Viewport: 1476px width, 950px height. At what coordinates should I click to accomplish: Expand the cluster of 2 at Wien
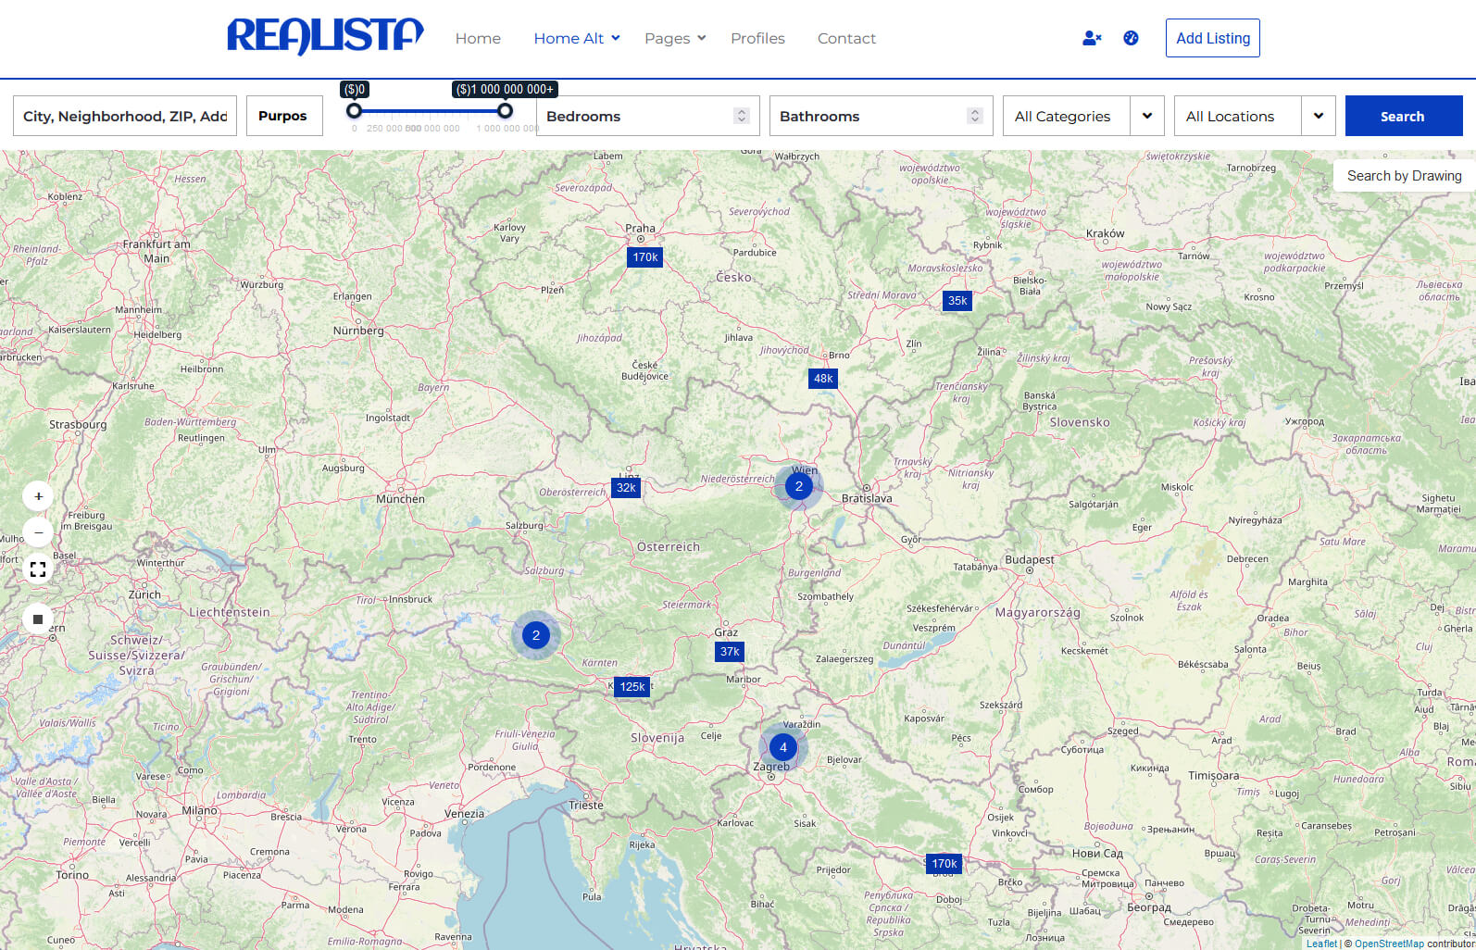799,486
